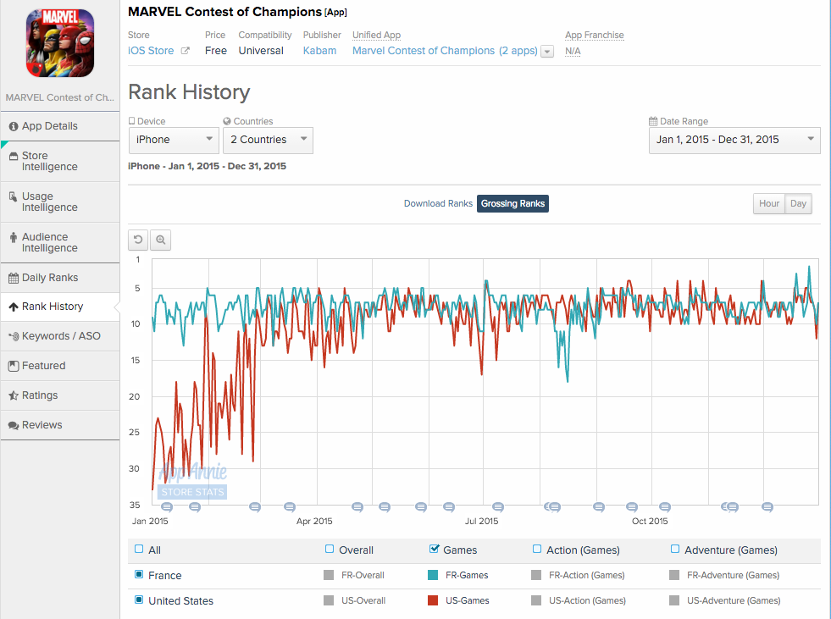Uncheck the Games category checkbox
Viewport: 831px width, 619px height.
434,549
